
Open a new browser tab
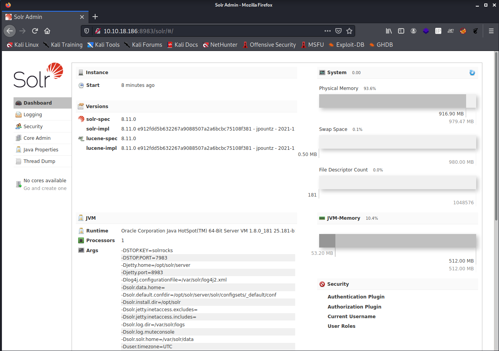coord(95,17)
